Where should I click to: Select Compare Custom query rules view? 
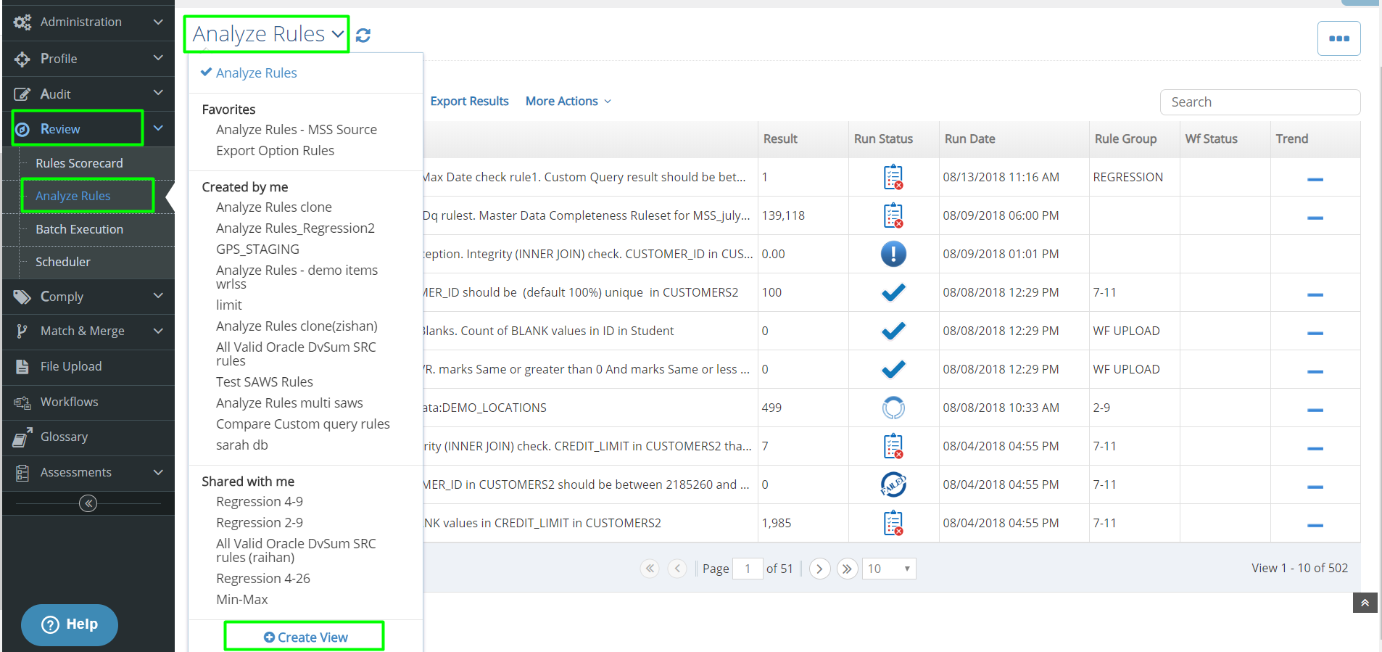point(303,424)
